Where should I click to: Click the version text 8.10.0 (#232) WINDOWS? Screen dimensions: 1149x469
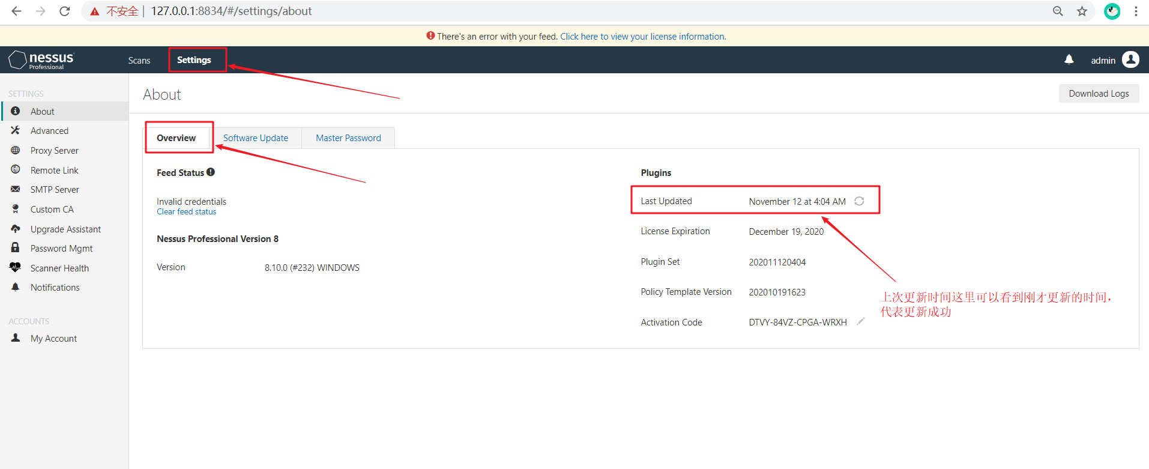tap(312, 267)
